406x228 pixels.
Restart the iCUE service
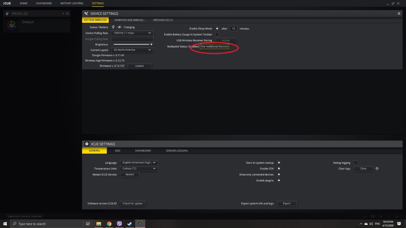tap(130, 174)
